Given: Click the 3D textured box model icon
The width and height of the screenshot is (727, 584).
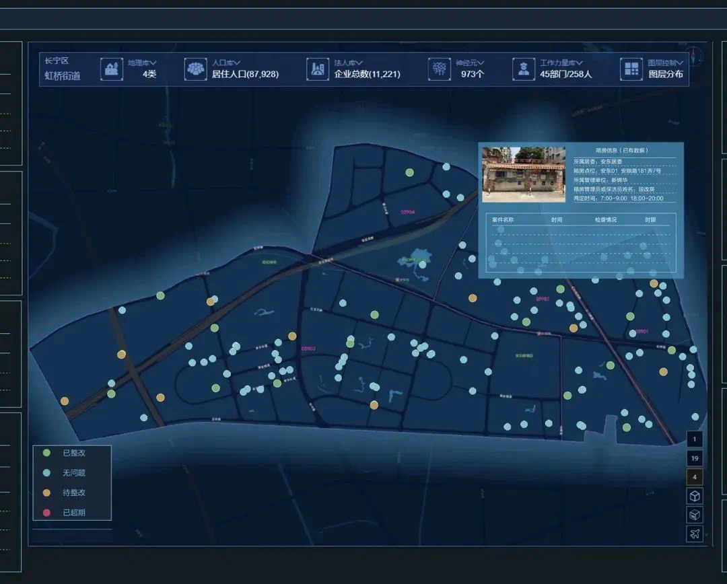Looking at the screenshot, I should coord(695,515).
